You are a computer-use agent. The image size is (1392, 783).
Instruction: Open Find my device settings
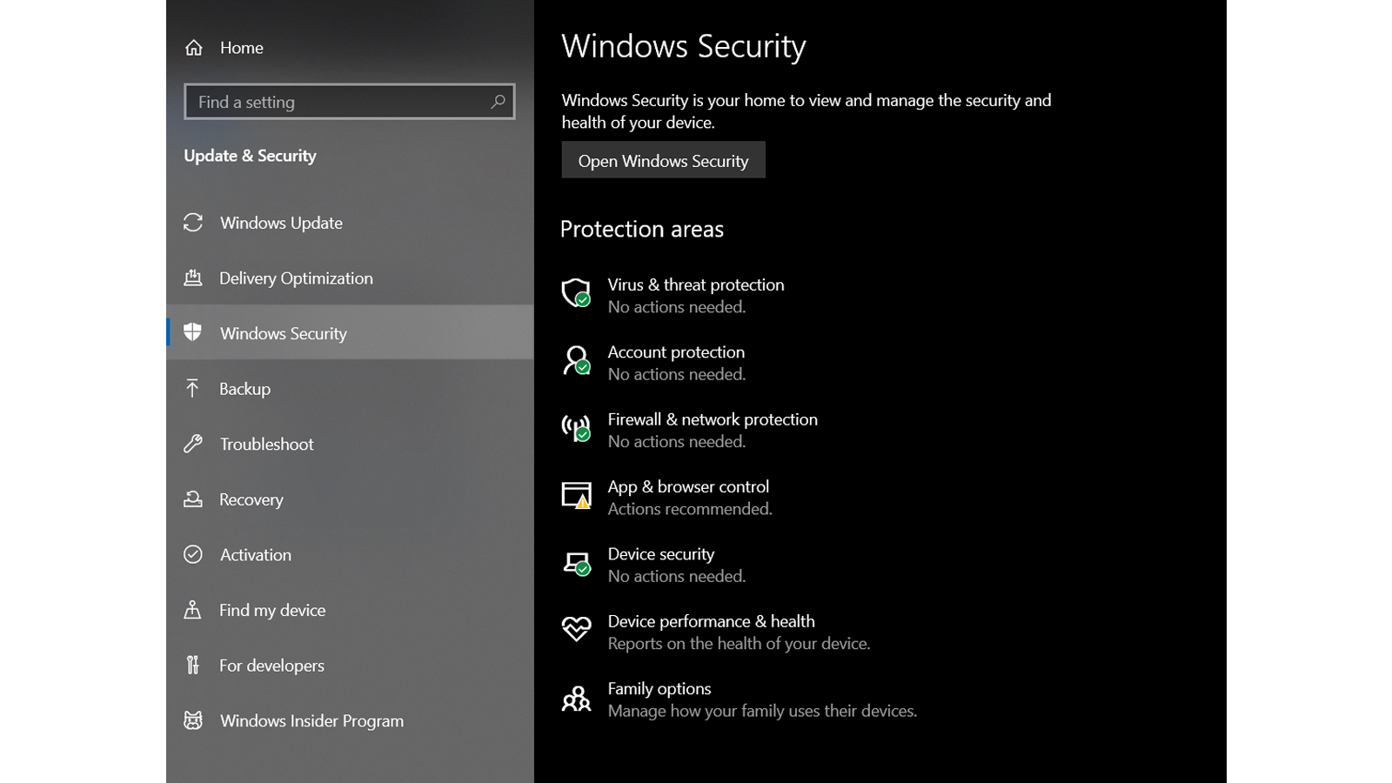pos(271,610)
